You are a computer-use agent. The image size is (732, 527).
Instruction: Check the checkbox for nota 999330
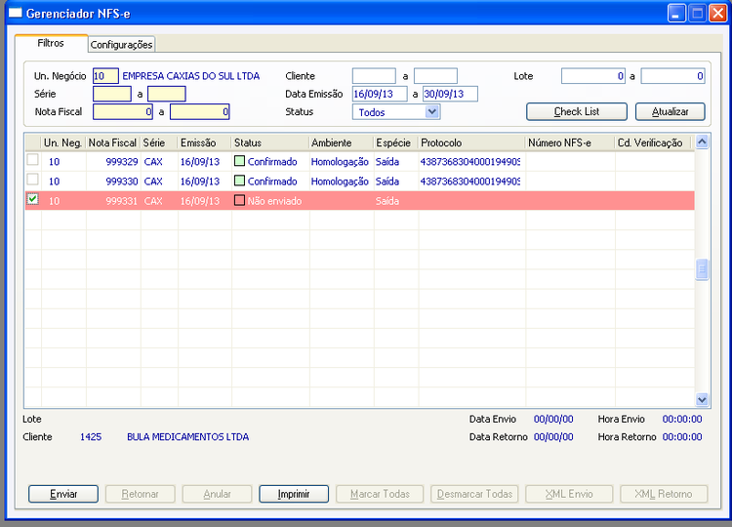pyautogui.click(x=32, y=180)
